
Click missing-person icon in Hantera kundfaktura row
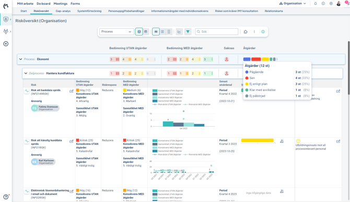point(227,73)
